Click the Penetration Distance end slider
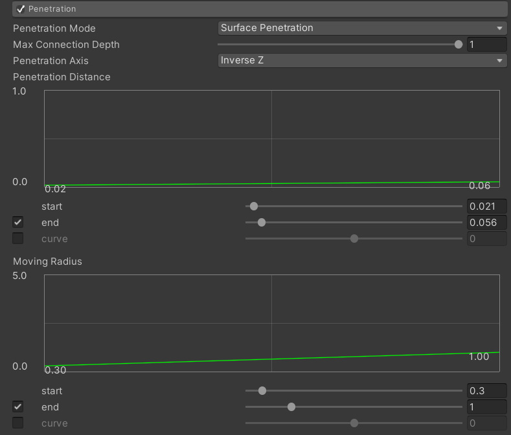The width and height of the screenshot is (511, 435). 354,222
